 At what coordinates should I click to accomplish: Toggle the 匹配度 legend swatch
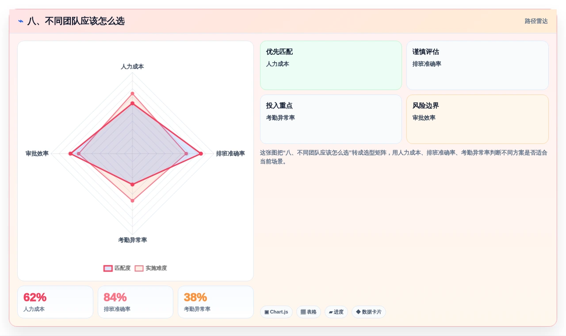(108, 268)
